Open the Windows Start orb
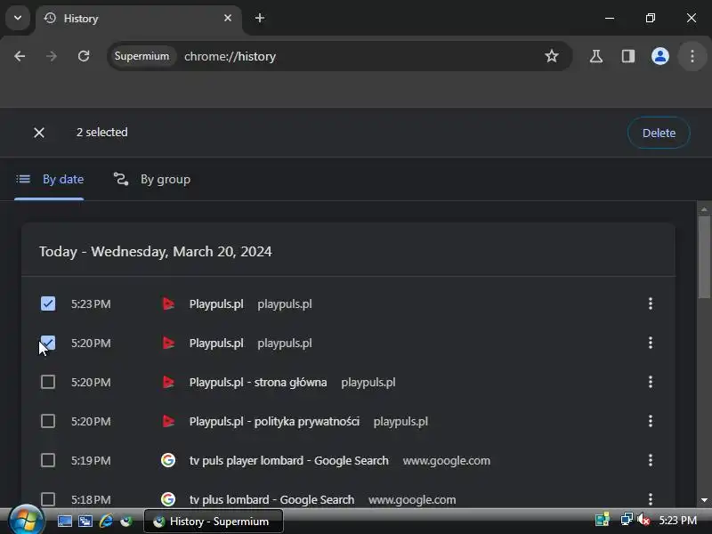 (x=26, y=521)
